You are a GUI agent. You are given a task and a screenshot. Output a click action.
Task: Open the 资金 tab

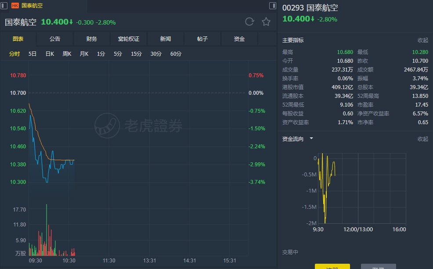tap(239, 39)
